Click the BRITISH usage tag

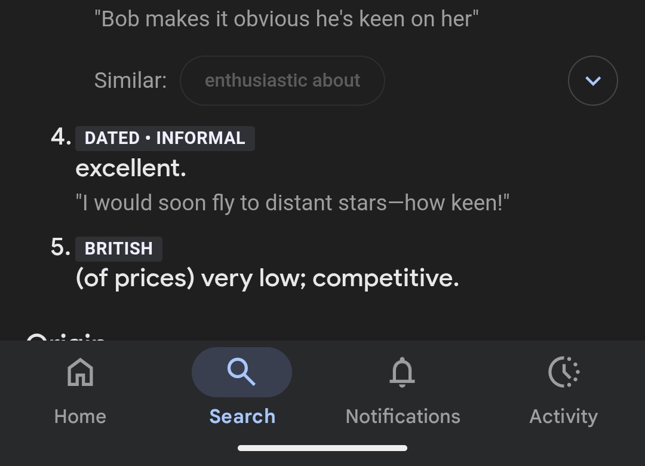(x=119, y=249)
